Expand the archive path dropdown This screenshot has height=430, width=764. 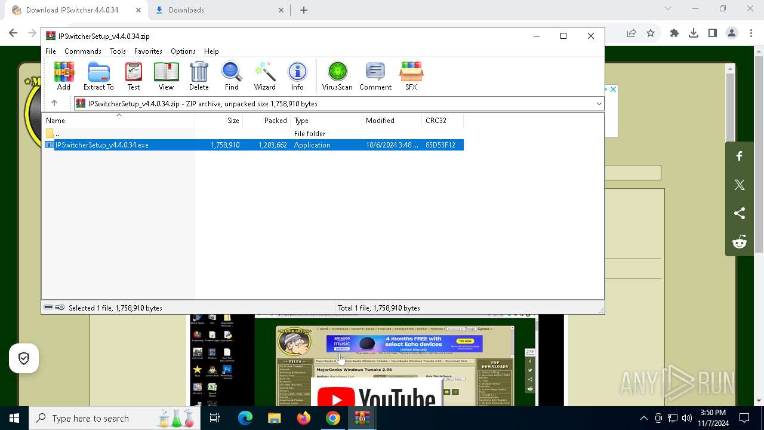[x=599, y=104]
